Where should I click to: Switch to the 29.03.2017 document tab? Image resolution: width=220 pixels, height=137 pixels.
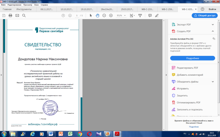point(127,9)
